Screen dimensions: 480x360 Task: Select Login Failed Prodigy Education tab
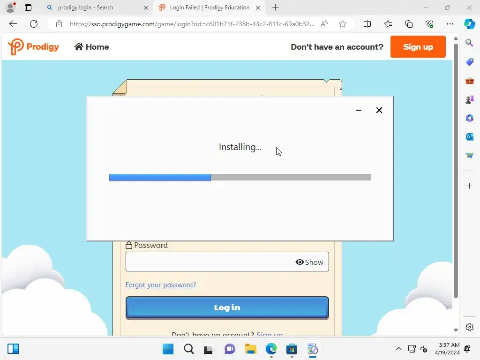pyautogui.click(x=210, y=7)
